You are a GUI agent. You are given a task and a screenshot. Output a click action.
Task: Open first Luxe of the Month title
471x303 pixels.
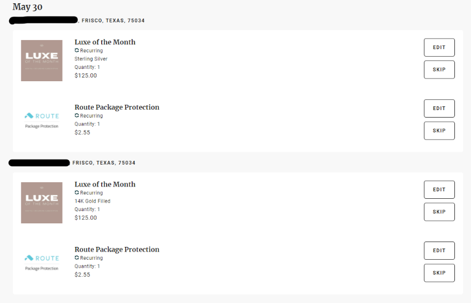105,42
